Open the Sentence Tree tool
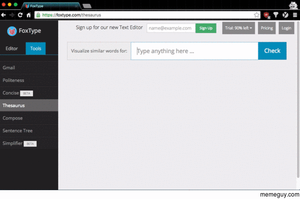 29,131
